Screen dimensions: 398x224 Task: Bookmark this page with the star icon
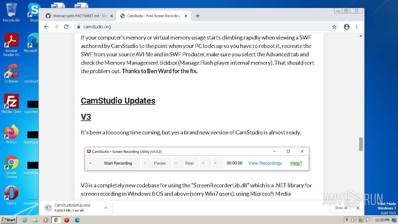[334, 27]
